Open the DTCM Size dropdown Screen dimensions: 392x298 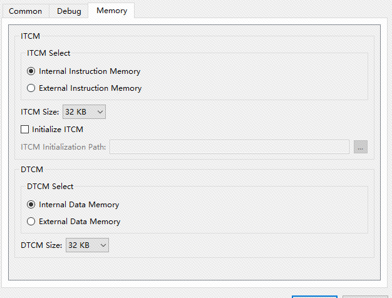87,245
